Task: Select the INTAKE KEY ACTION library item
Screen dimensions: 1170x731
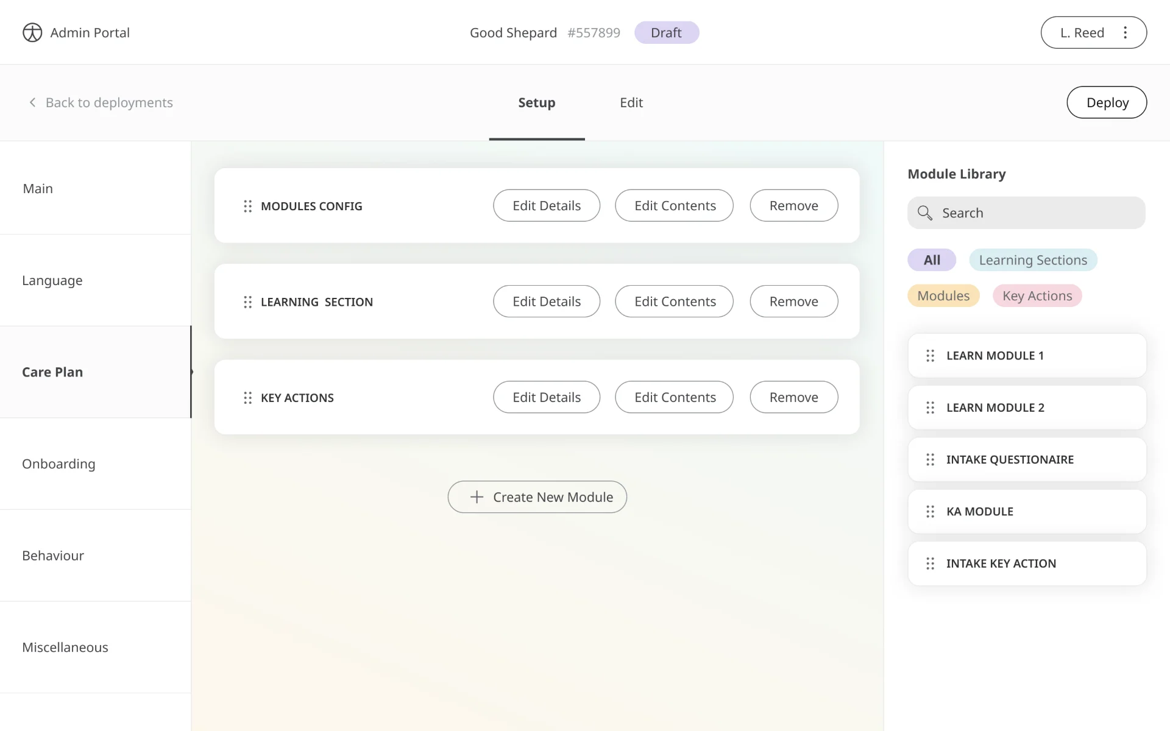Action: (x=1027, y=563)
